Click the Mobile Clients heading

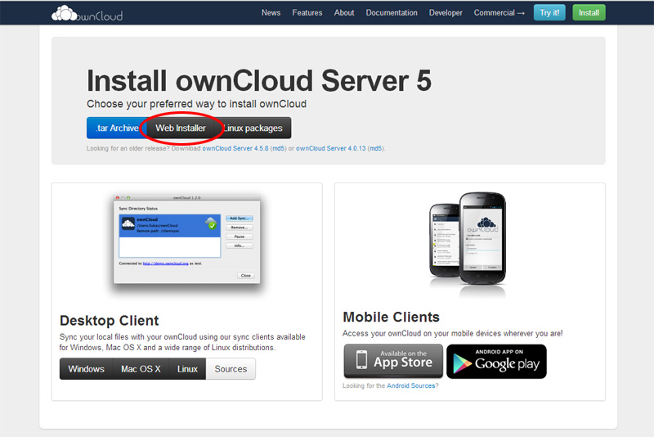392,318
